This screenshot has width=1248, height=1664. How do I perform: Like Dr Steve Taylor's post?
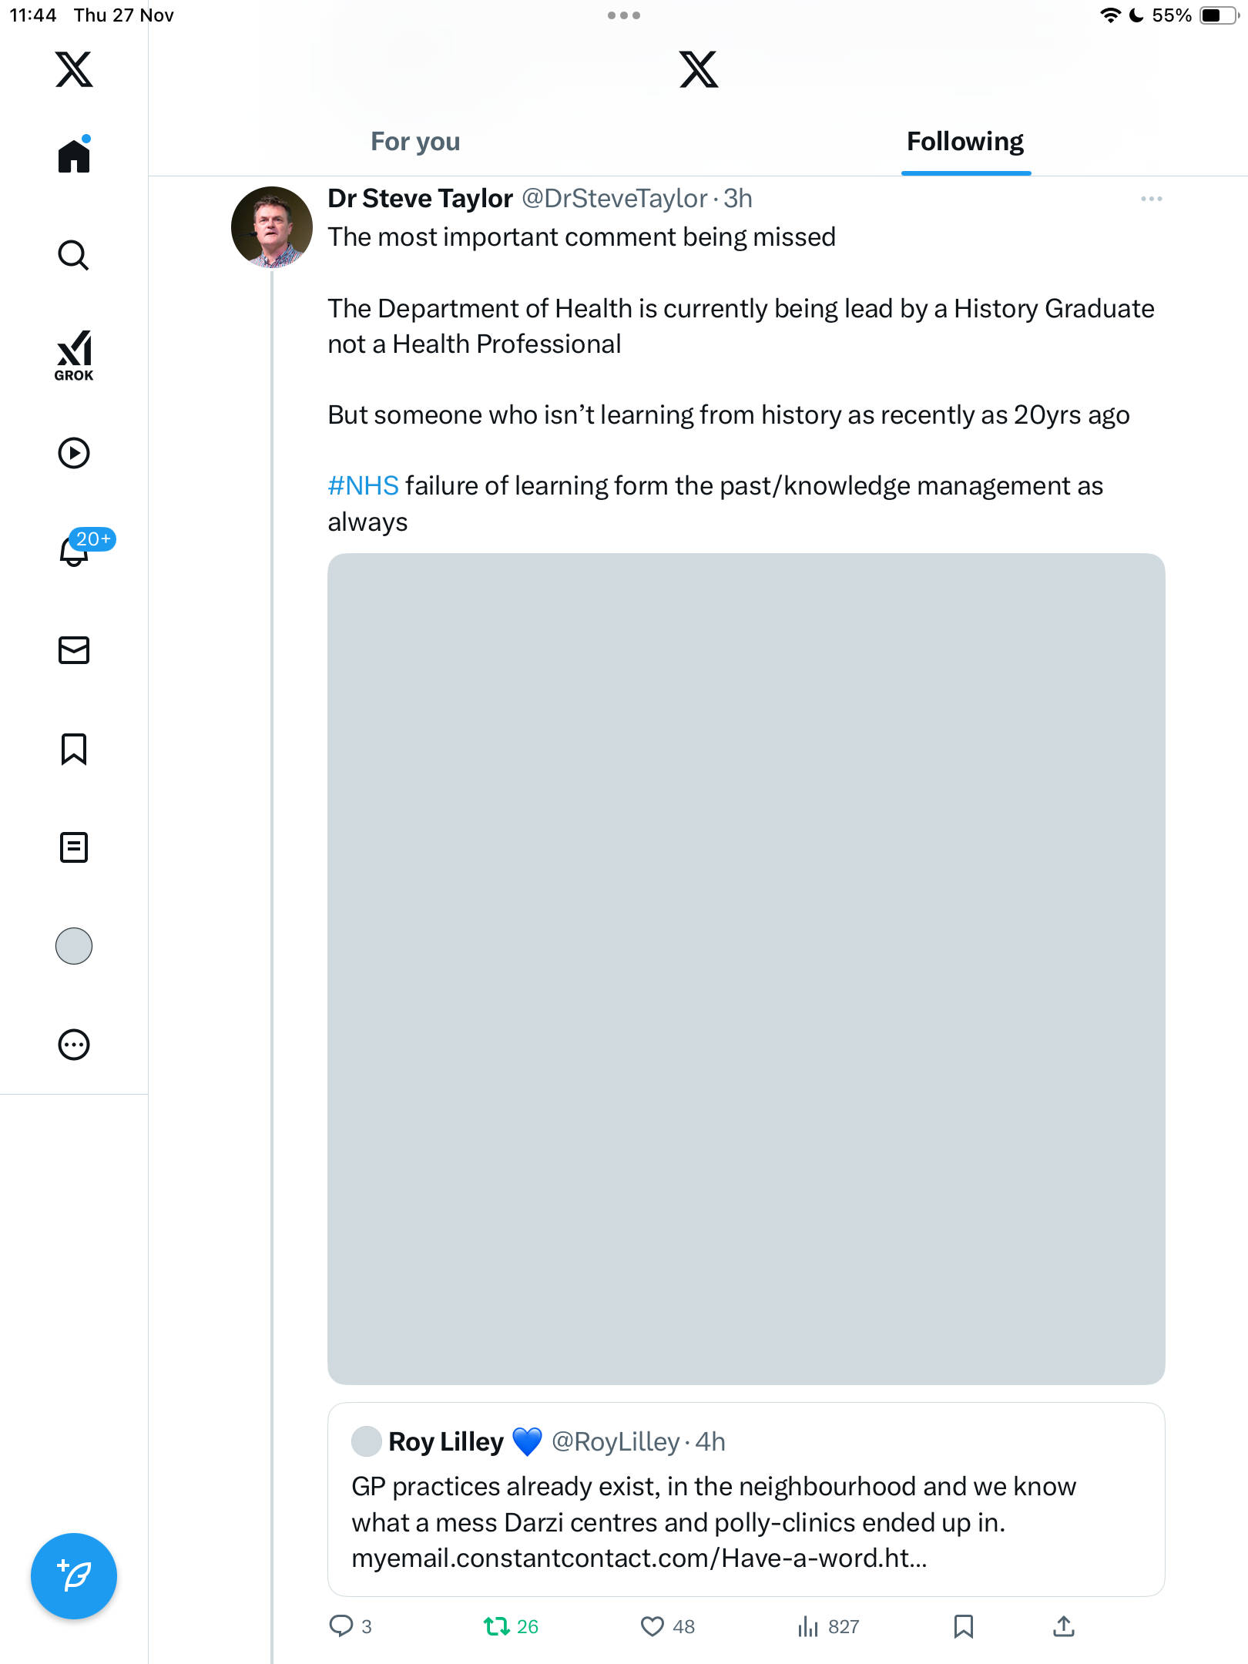click(653, 1626)
